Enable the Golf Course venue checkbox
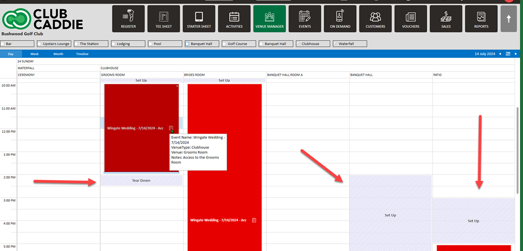 click(224, 44)
